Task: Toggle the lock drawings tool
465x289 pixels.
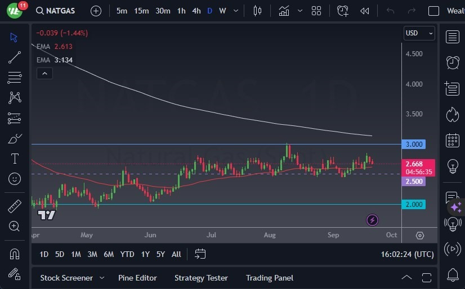Action: (x=15, y=274)
